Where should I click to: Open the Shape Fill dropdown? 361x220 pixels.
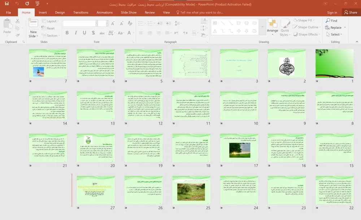click(304, 21)
